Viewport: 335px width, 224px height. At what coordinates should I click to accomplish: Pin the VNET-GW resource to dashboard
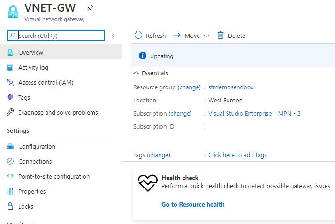91,8
